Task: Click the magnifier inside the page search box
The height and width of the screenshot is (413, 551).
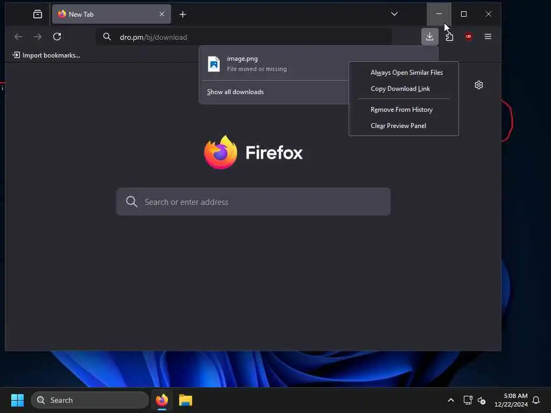Action: [x=131, y=202]
